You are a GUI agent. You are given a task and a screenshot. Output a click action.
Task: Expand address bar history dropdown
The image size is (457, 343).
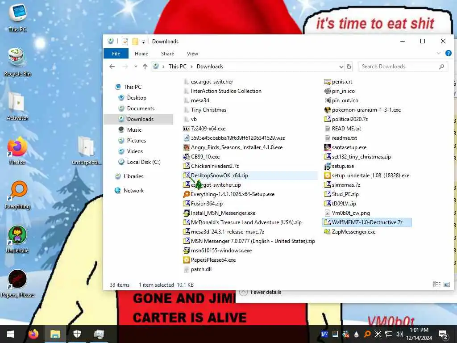pos(341,67)
